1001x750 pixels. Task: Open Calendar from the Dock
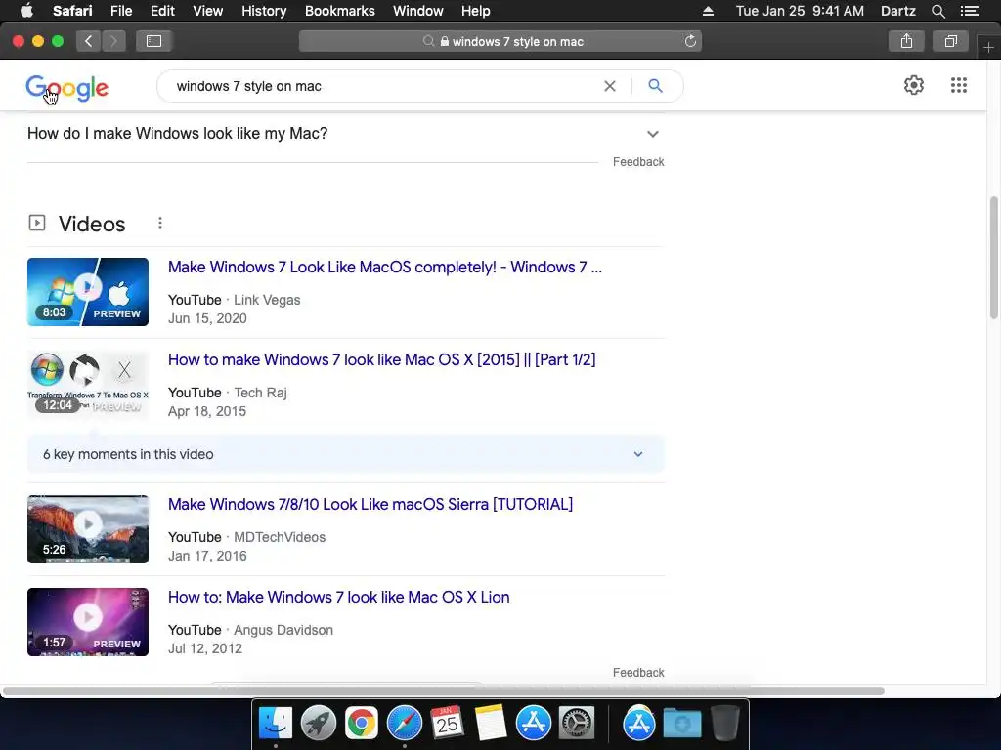(447, 724)
